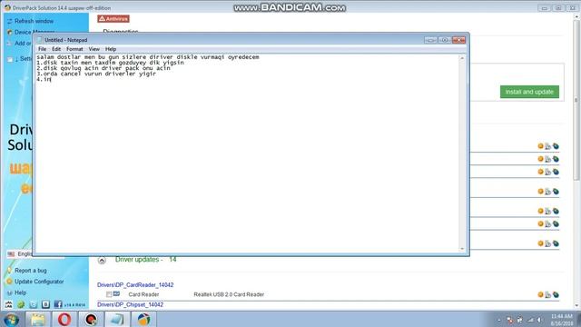Click the Update Configurator link
This screenshot has width=581, height=327.
[39, 282]
